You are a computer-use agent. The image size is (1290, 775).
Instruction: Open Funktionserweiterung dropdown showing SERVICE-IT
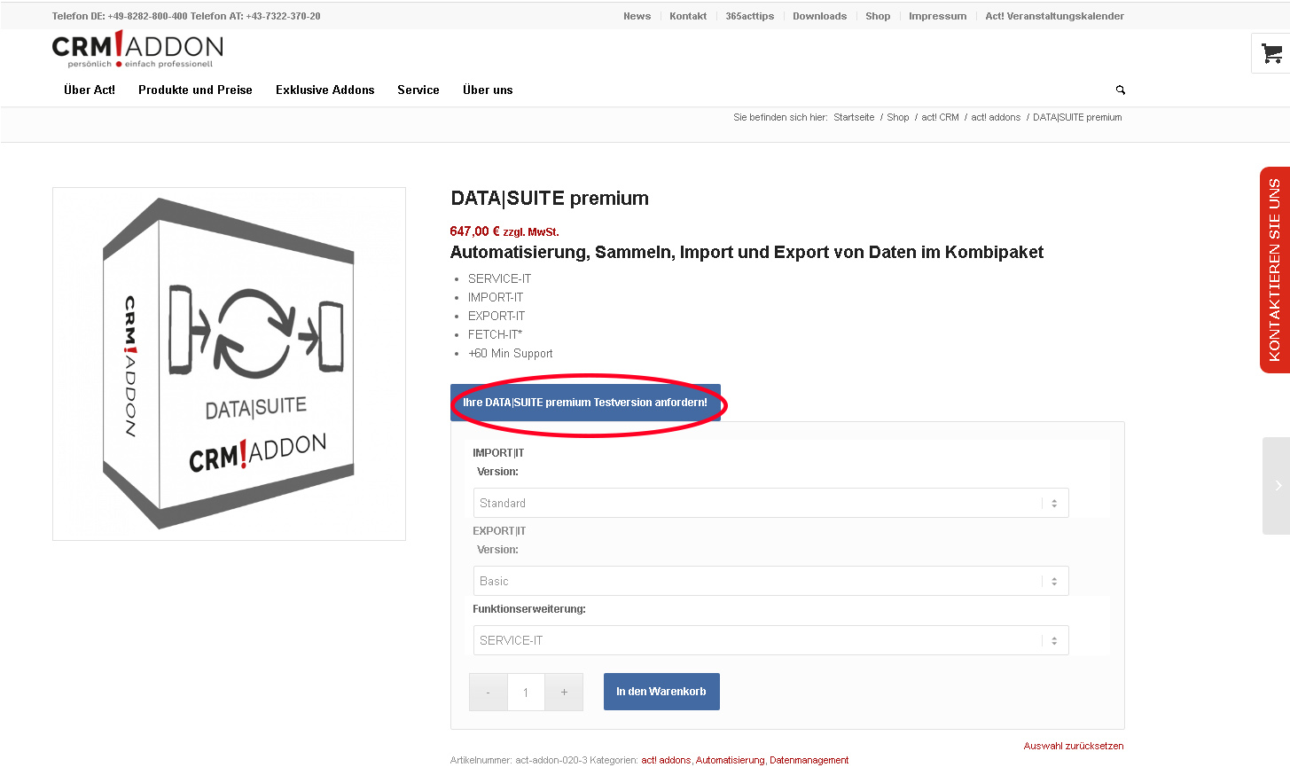(x=770, y=640)
